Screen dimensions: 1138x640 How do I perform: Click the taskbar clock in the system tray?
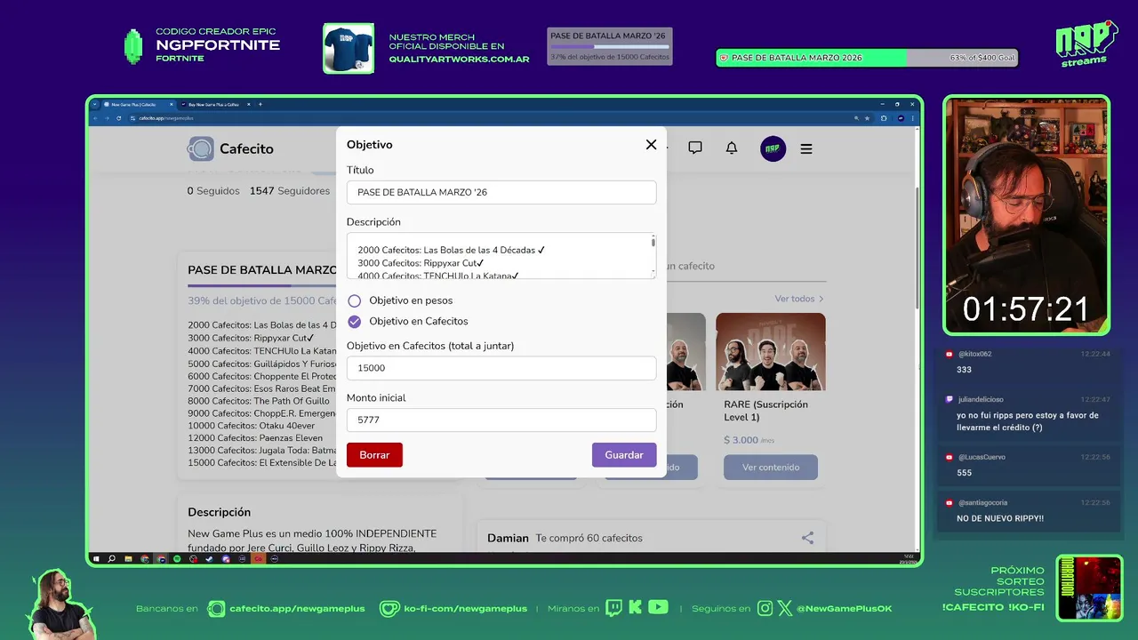[x=908, y=559]
